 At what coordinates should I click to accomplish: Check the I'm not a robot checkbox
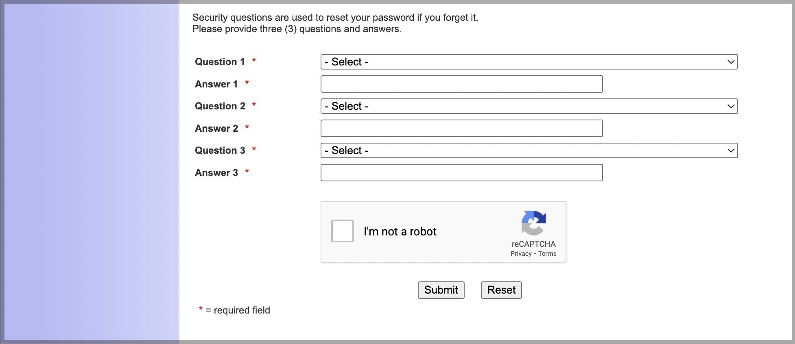(x=343, y=231)
